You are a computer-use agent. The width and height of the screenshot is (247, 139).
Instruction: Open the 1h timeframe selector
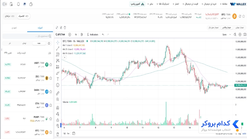76,35
